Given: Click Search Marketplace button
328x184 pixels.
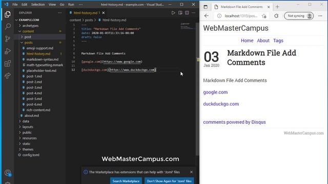Looking at the screenshot, I should click(x=126, y=181).
